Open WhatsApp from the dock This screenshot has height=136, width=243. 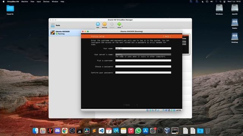(x=138, y=131)
